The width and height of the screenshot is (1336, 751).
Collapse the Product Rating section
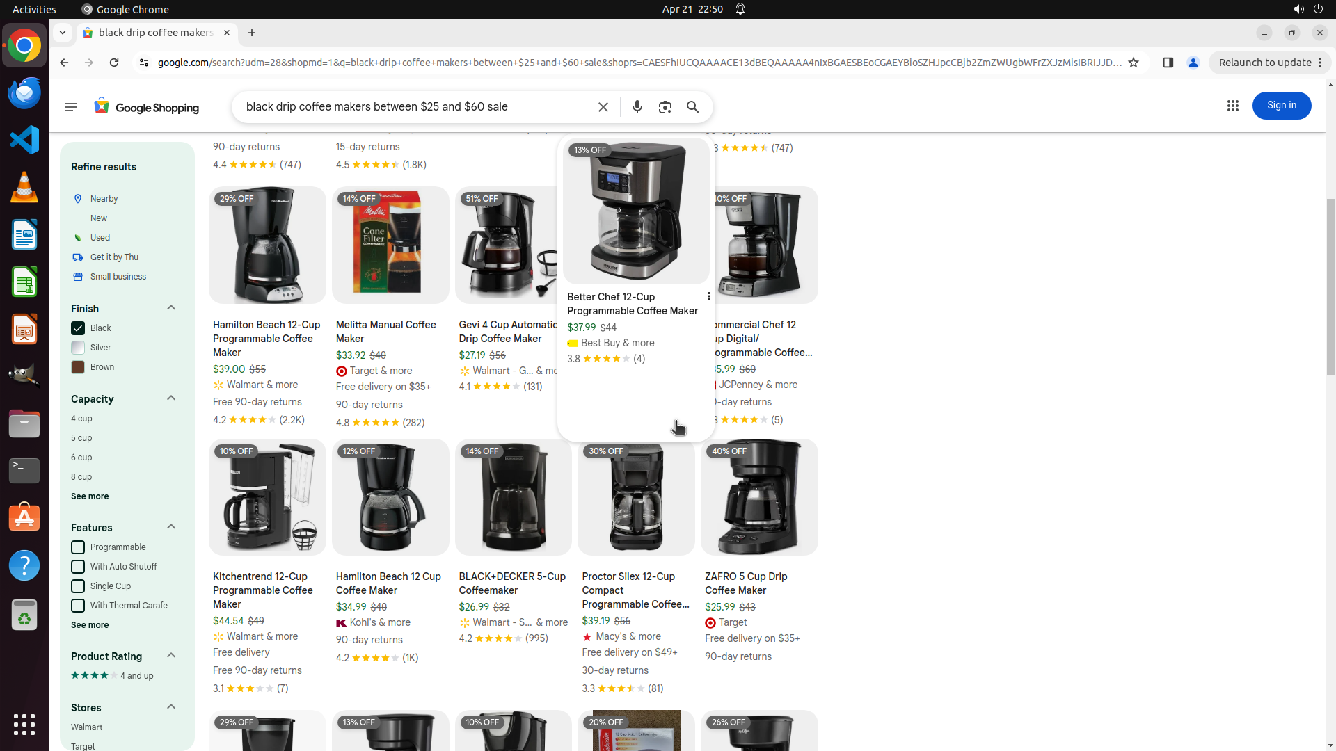click(171, 656)
